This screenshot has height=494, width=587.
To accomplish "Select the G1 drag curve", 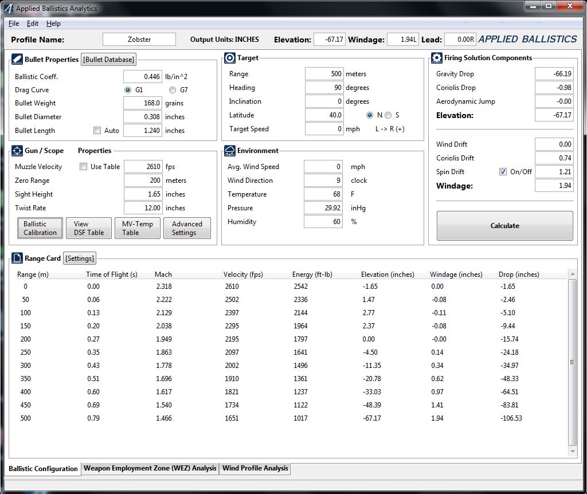I will click(128, 90).
